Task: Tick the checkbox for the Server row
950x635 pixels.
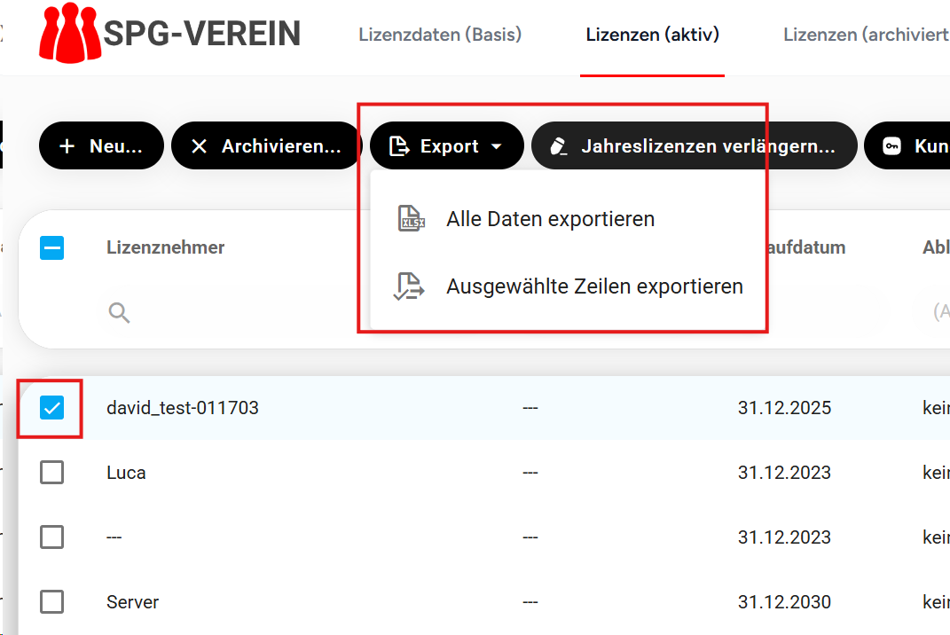Action: (52, 602)
